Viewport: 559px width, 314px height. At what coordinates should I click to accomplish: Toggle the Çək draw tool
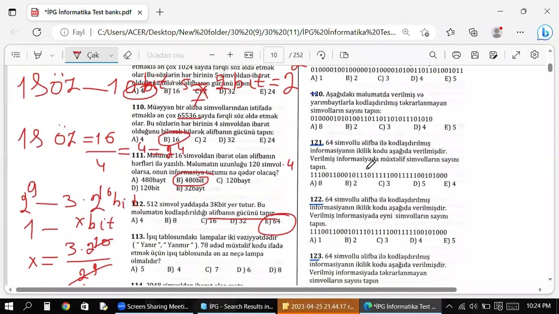(x=86, y=55)
